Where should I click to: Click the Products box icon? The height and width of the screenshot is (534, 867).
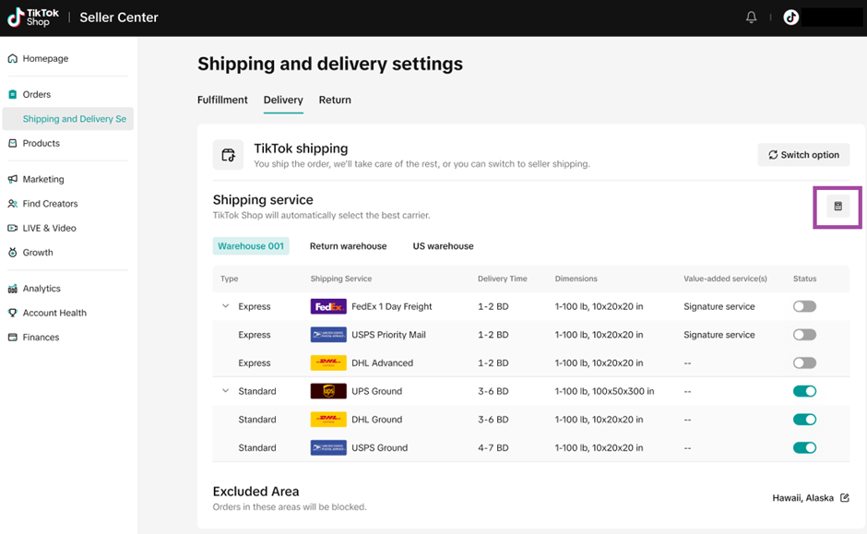click(13, 143)
